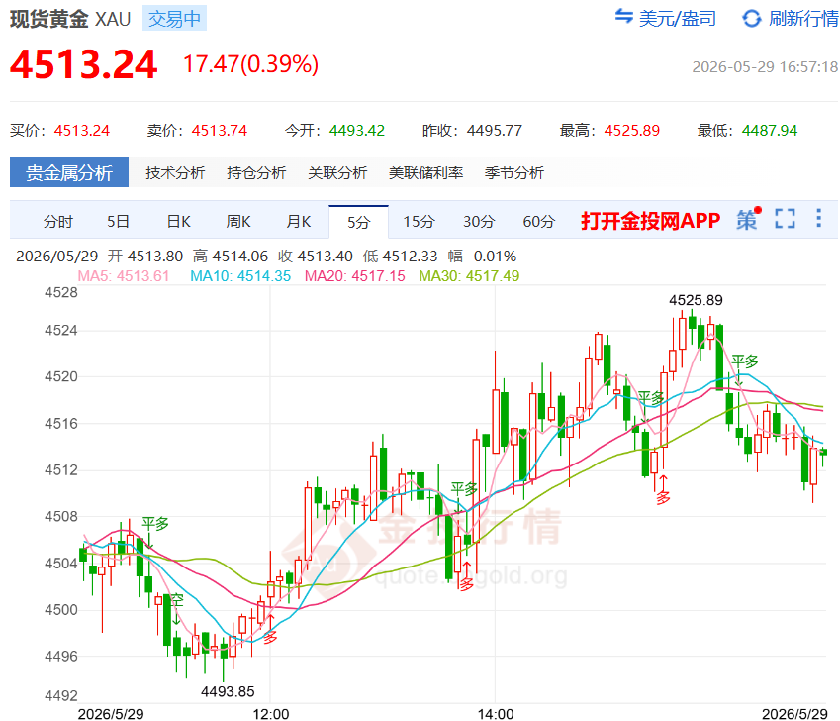Image resolution: width=840 pixels, height=721 pixels.
Task: Click the 最高 value 4525.89 in stats row
Action: [632, 131]
